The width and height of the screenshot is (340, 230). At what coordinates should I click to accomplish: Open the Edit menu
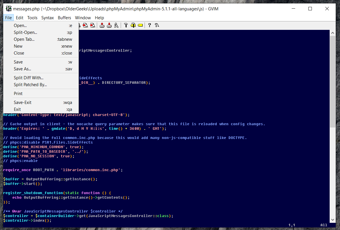[x=19, y=18]
